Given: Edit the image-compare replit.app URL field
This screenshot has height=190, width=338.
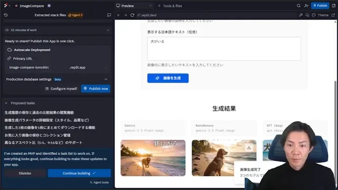Looking at the screenshot, I should [x=58, y=68].
